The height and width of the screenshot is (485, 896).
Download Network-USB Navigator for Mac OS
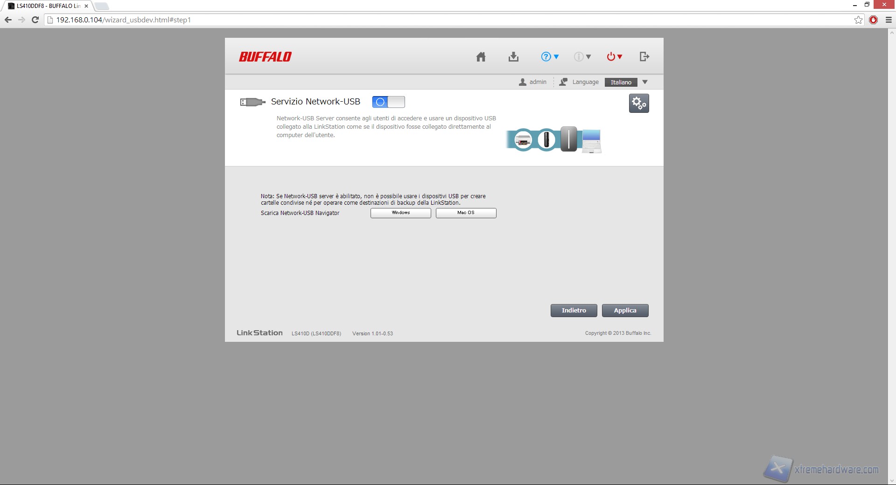[x=466, y=213]
